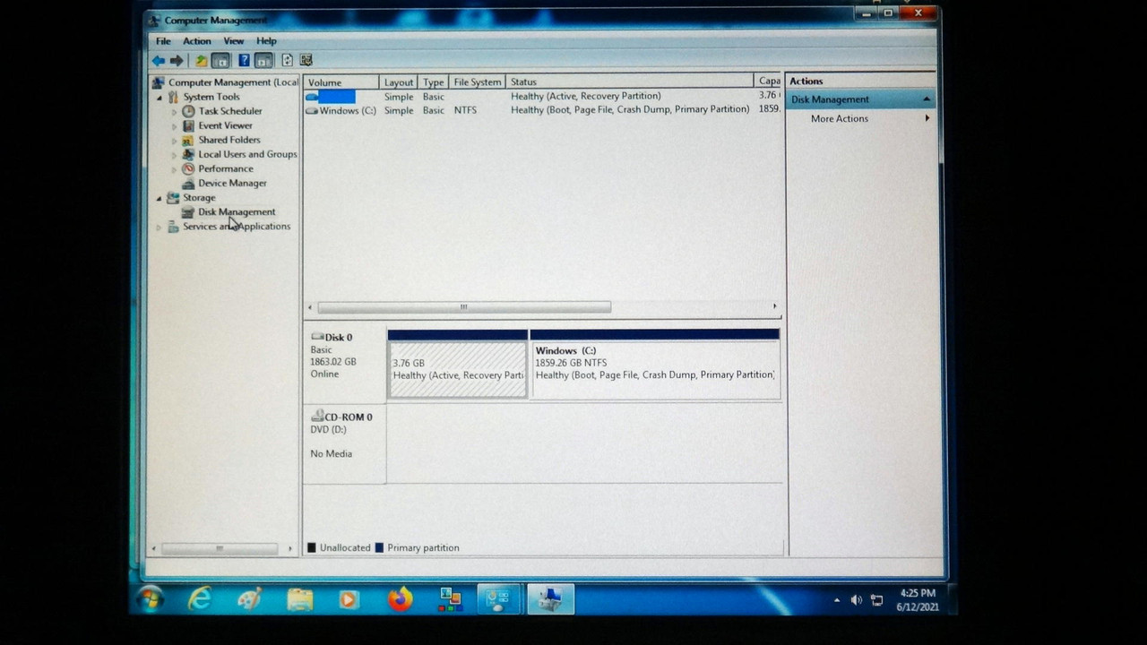Launch Internet Explorer from taskbar

199,599
